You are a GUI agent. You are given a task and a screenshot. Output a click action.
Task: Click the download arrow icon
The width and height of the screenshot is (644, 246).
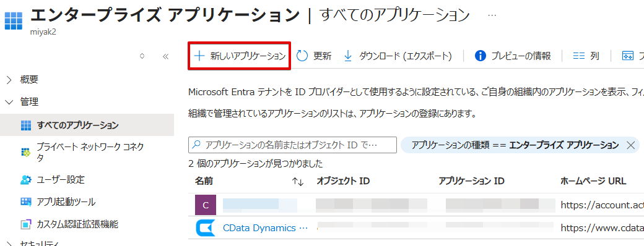[x=348, y=56]
